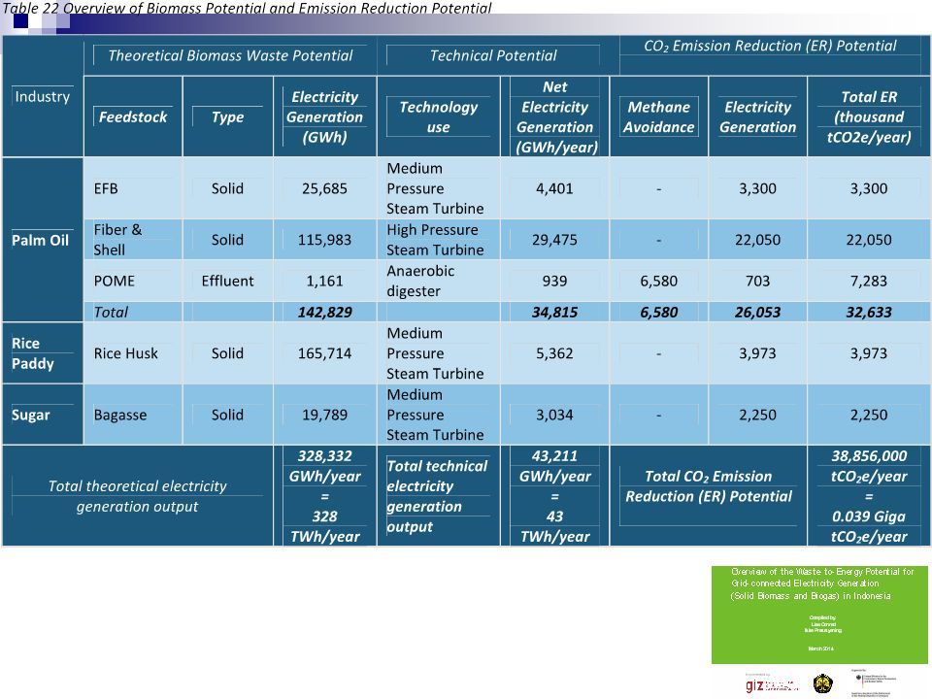This screenshot has height=699, width=932.
Task: Click the 'Theoretical Biomass Waste Potential' header
Action: [x=230, y=55]
